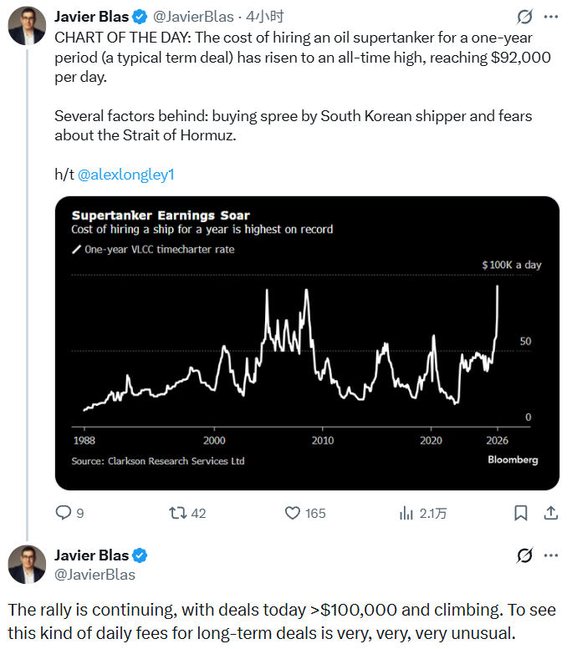This screenshot has width=572, height=649.
Task: Open the more options menu on second tweet
Action: 550,555
